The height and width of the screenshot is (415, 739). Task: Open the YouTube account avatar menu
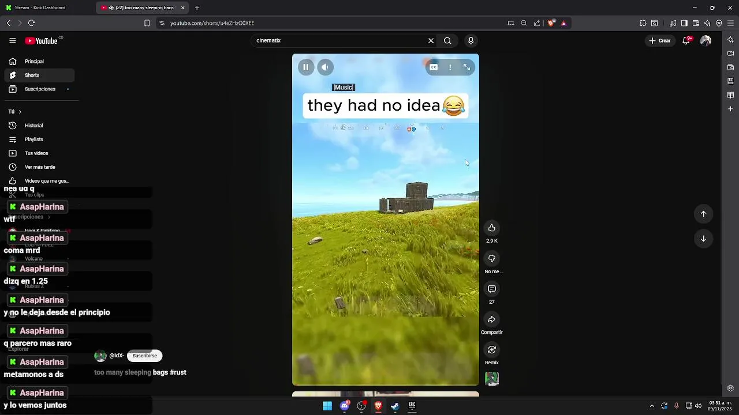706,41
